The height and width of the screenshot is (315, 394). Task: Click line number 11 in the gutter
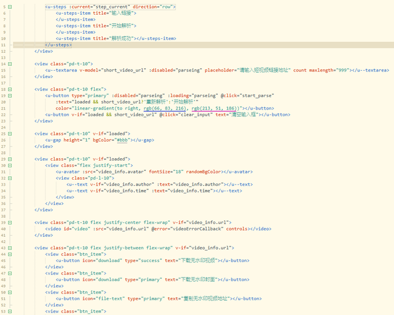click(4, 44)
